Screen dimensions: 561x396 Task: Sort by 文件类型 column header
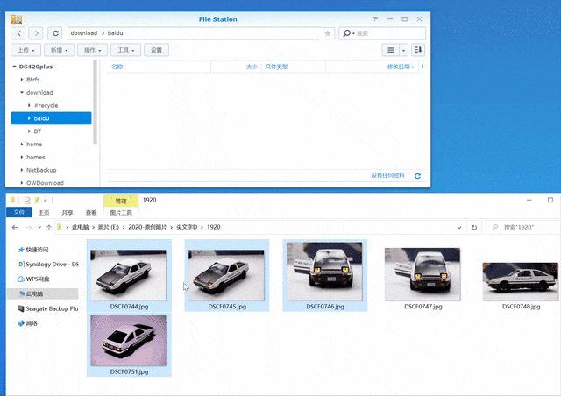[294, 67]
